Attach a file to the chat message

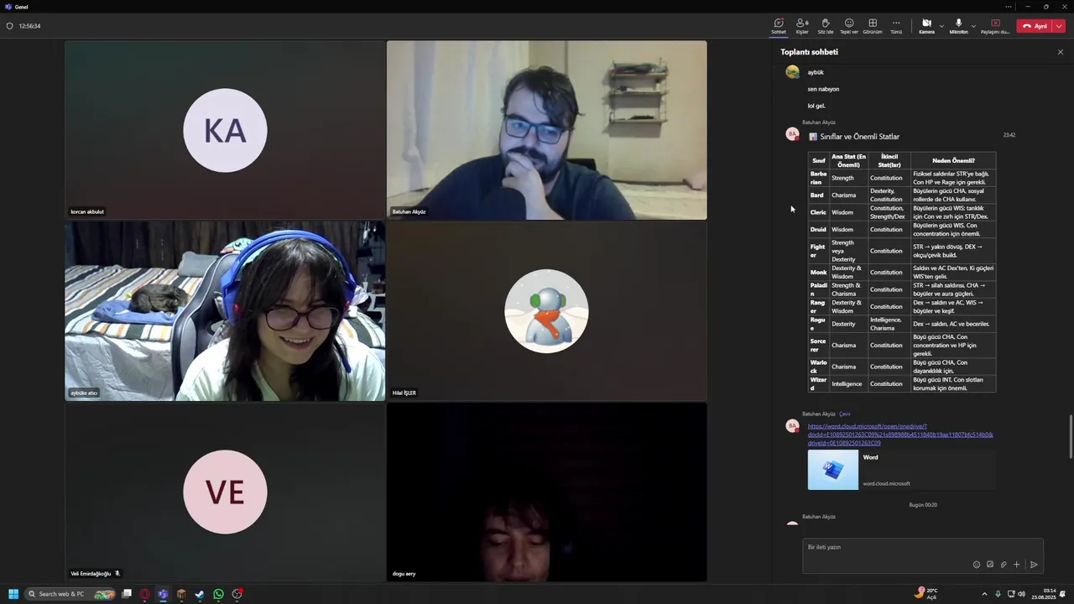click(x=1004, y=565)
